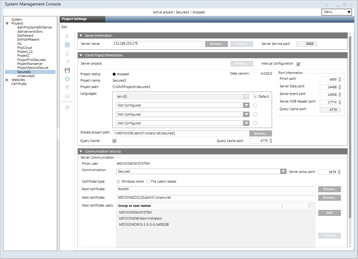This screenshot has width=358, height=259.
Task: Expand the Websites tree node
Action: tap(7, 80)
